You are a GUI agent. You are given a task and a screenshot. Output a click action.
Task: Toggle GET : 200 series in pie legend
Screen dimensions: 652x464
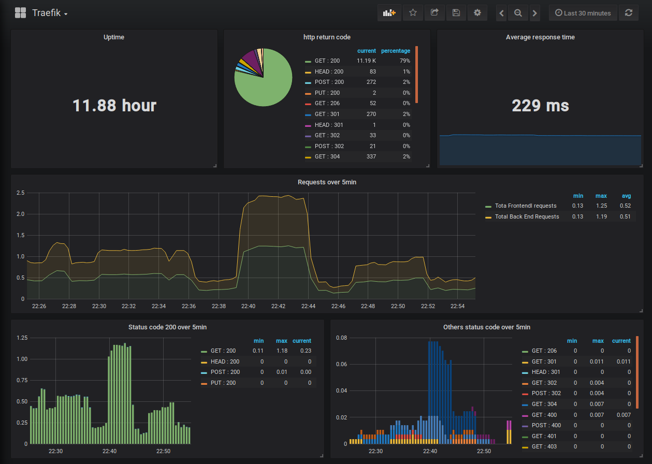tap(327, 61)
